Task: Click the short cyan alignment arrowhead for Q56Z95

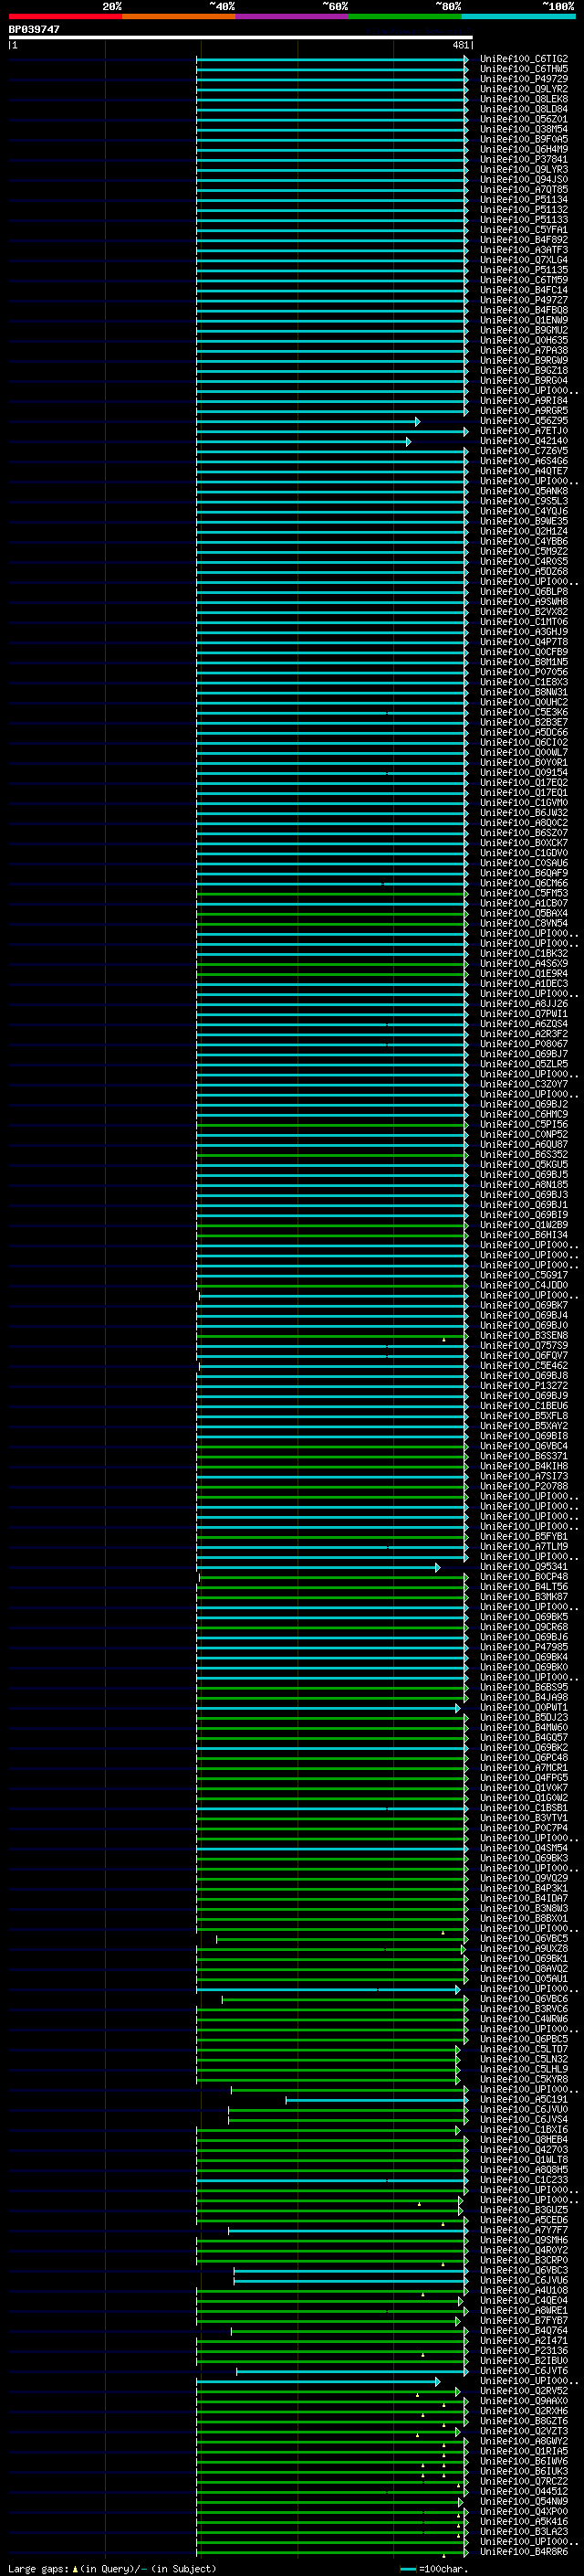Action: coord(417,421)
